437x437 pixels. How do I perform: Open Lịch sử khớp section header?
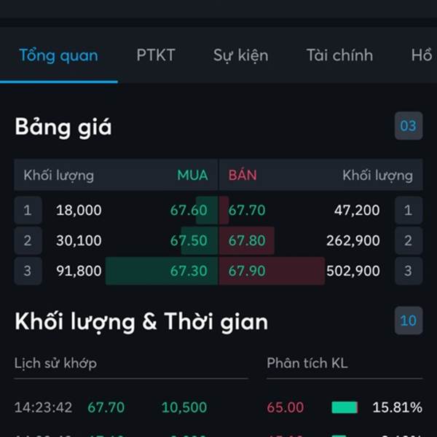(55, 363)
